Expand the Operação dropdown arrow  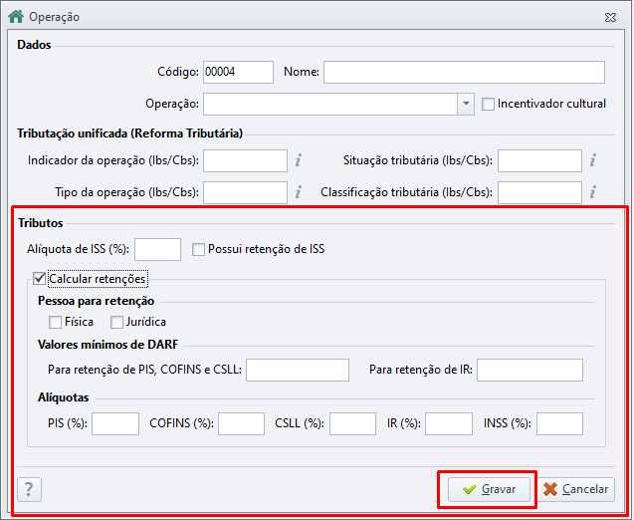click(x=466, y=104)
